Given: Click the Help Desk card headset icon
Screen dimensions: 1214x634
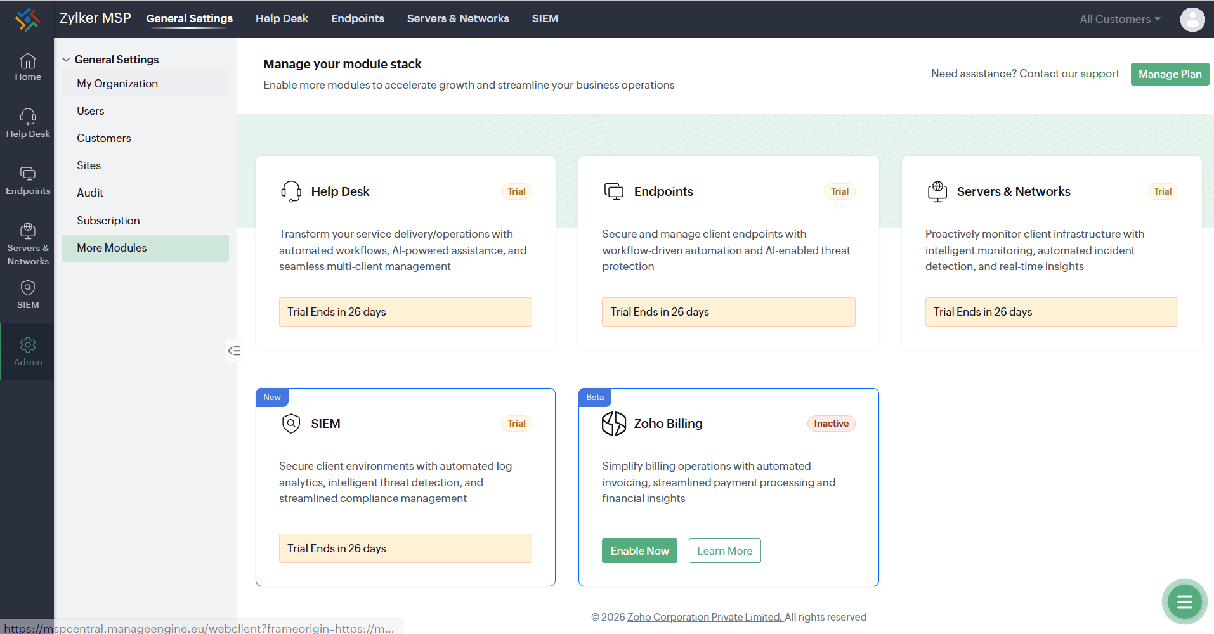Looking at the screenshot, I should [x=291, y=191].
